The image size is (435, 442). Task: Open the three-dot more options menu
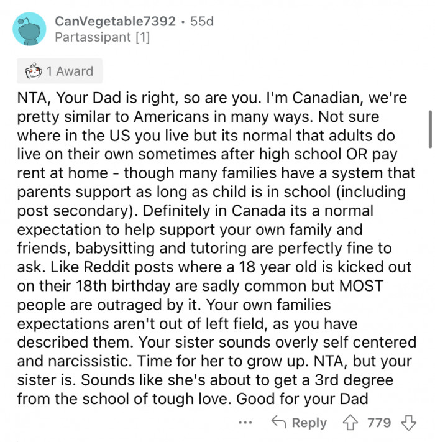tap(245, 423)
